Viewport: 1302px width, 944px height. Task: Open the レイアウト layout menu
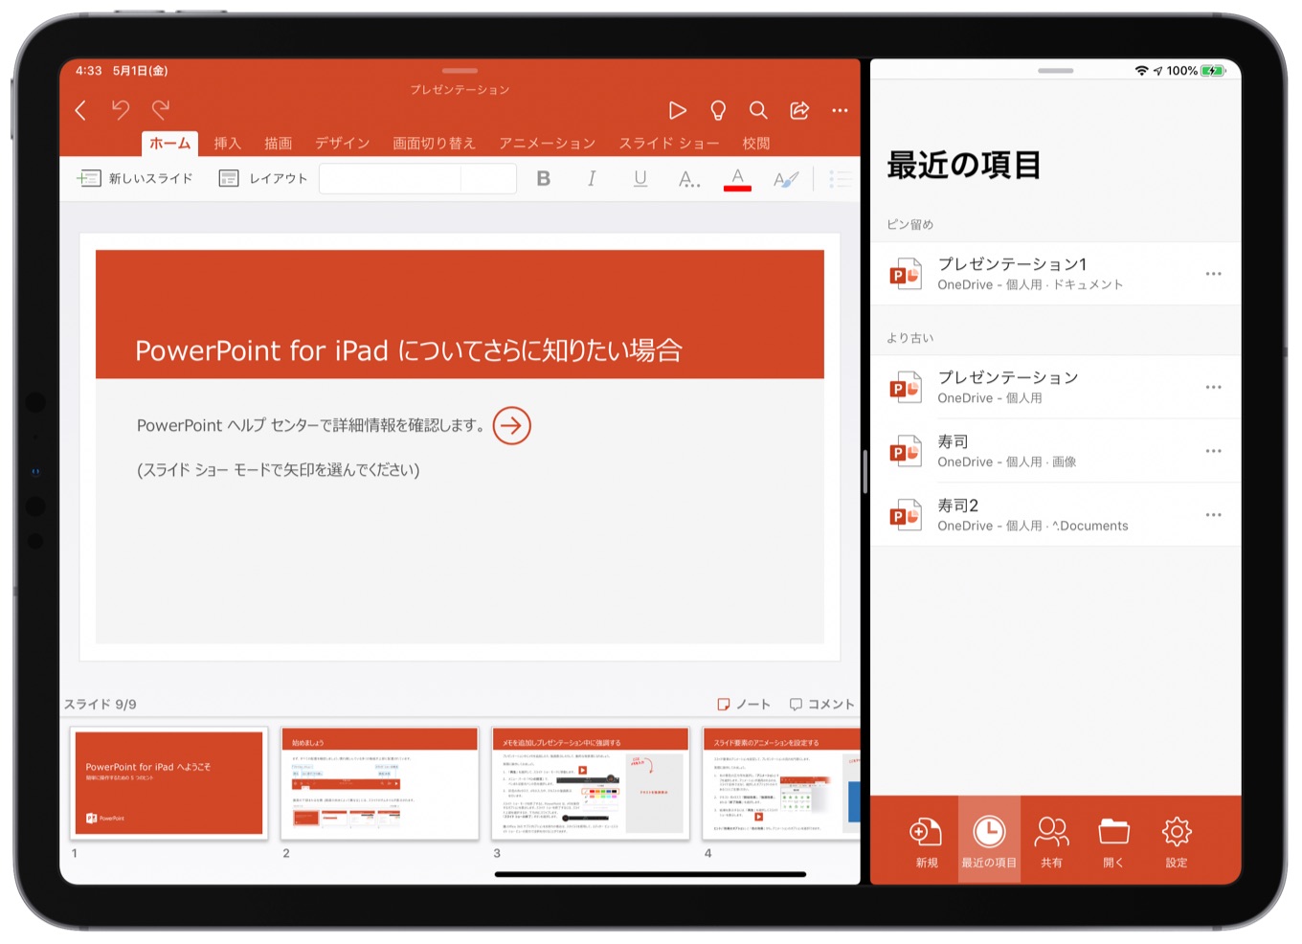(263, 178)
